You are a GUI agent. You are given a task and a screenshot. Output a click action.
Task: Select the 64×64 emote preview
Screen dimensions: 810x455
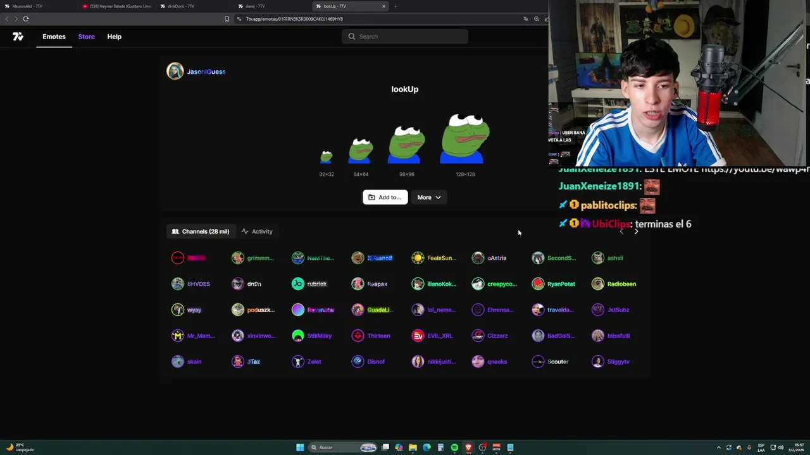pos(361,151)
